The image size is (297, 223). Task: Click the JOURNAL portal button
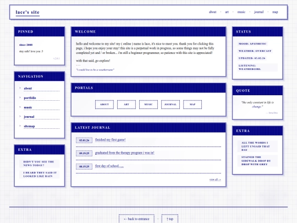[x=170, y=105]
